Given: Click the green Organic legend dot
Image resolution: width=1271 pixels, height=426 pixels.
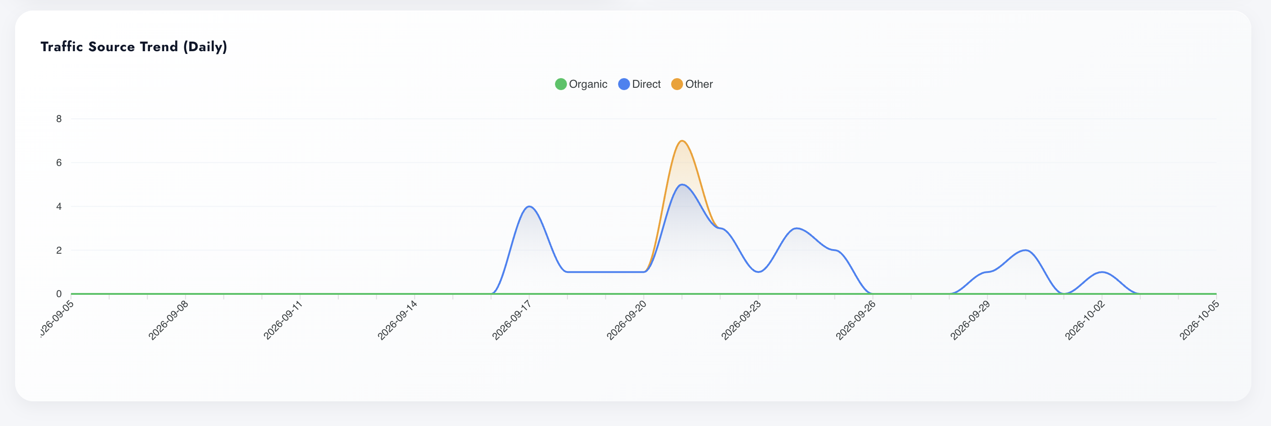Looking at the screenshot, I should pyautogui.click(x=561, y=84).
